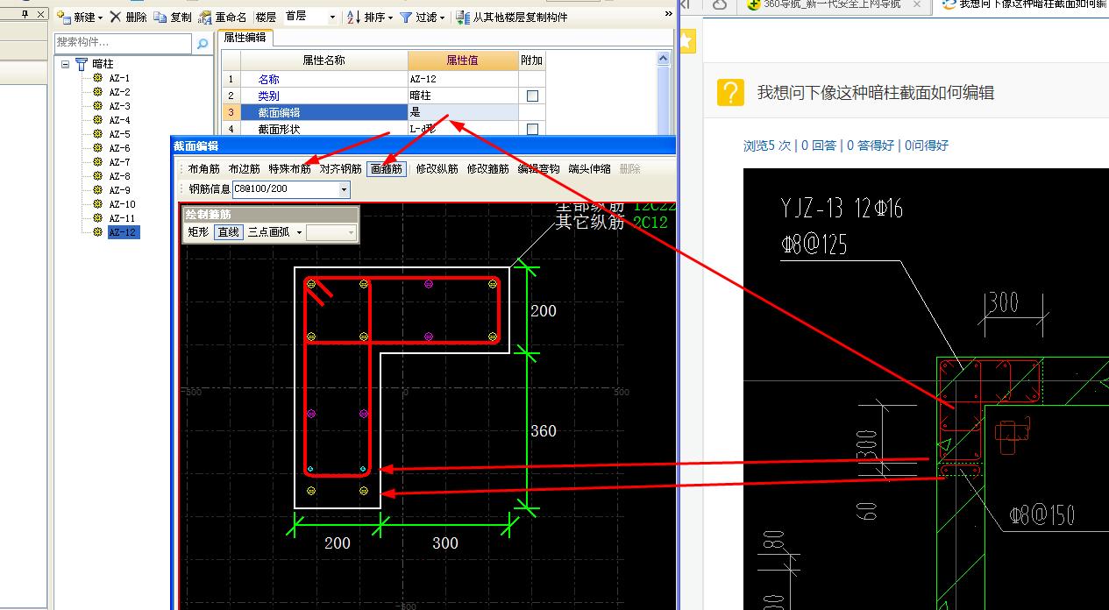The image size is (1109, 610).
Task: Tick the 附加 checkbox for 截面形状 row
Action: tap(532, 129)
